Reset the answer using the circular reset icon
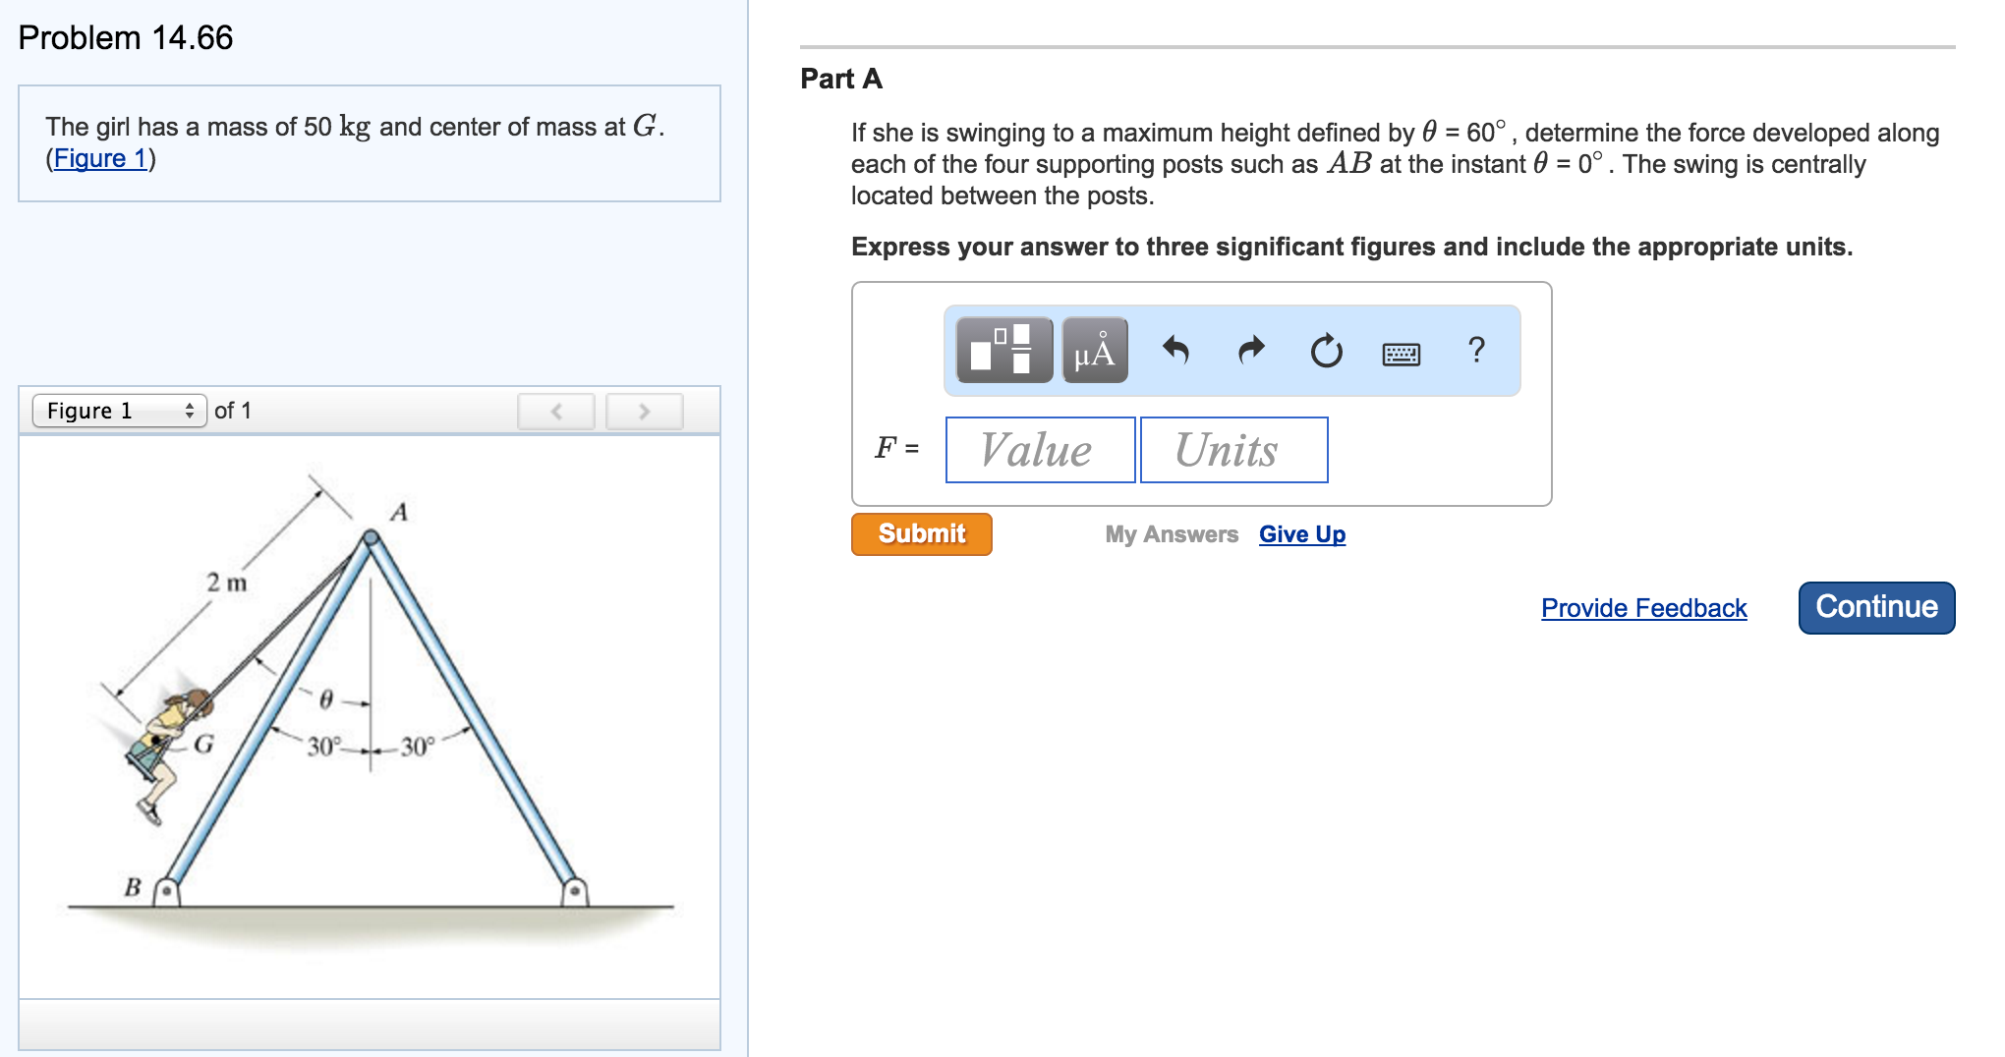This screenshot has height=1057, width=2005. point(1326,352)
